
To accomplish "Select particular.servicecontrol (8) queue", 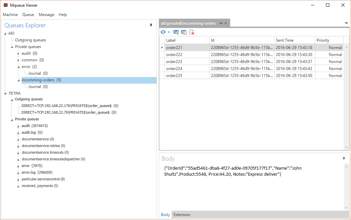I will pyautogui.click(x=43, y=179).
